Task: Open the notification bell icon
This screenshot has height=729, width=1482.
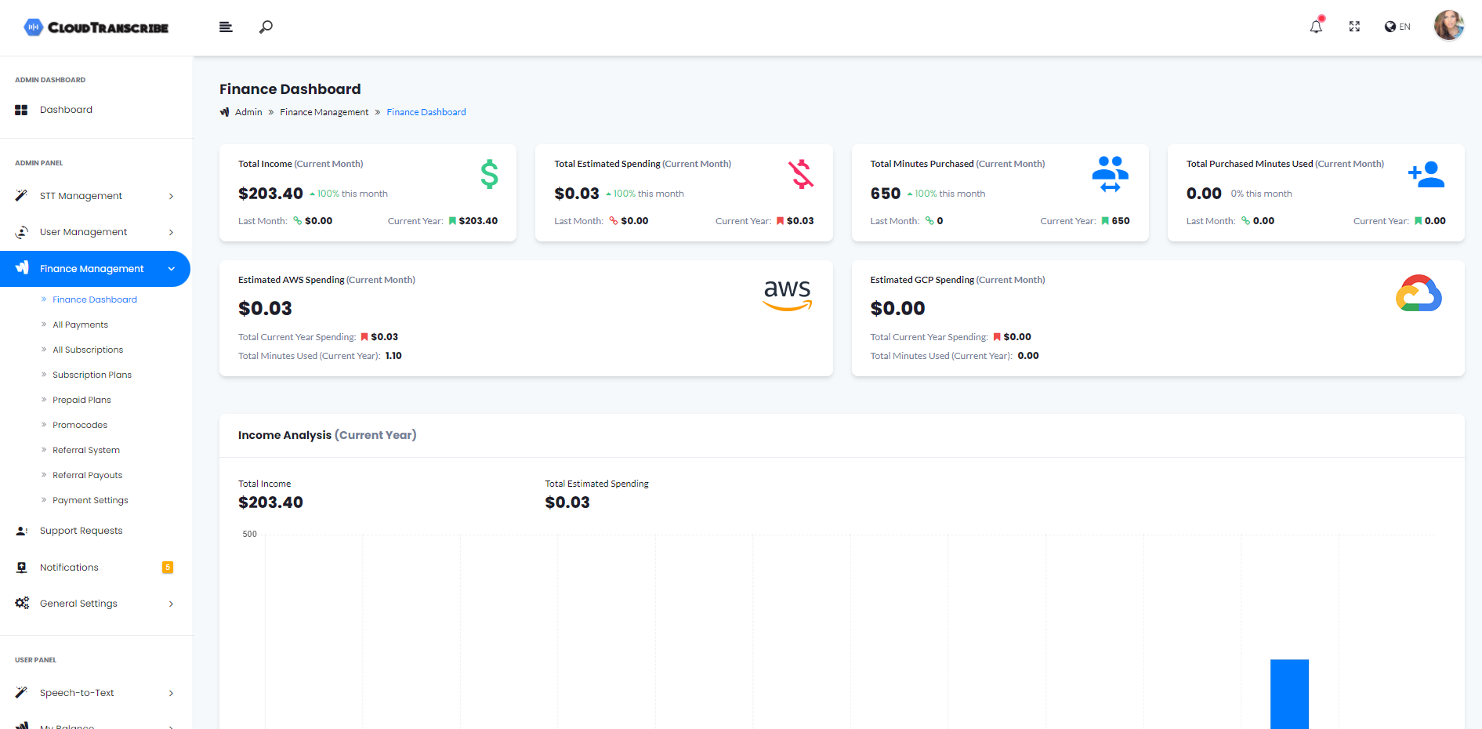Action: [1316, 27]
